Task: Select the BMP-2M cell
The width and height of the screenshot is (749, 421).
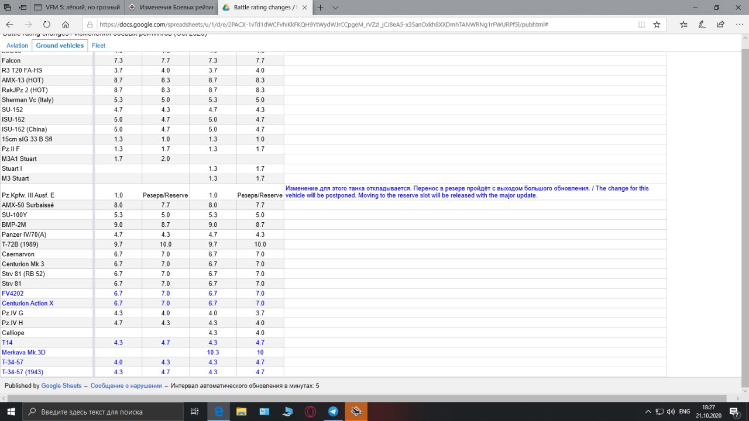Action: click(x=46, y=225)
